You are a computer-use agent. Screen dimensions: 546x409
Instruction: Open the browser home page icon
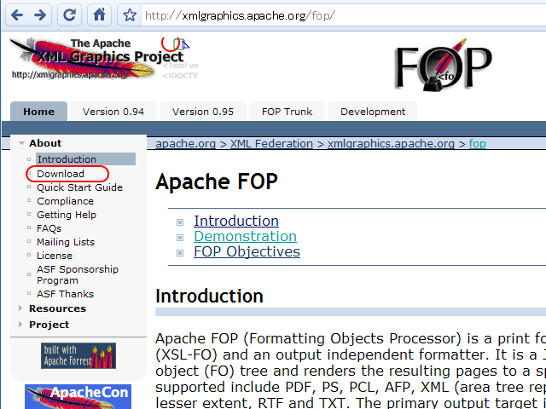99,15
